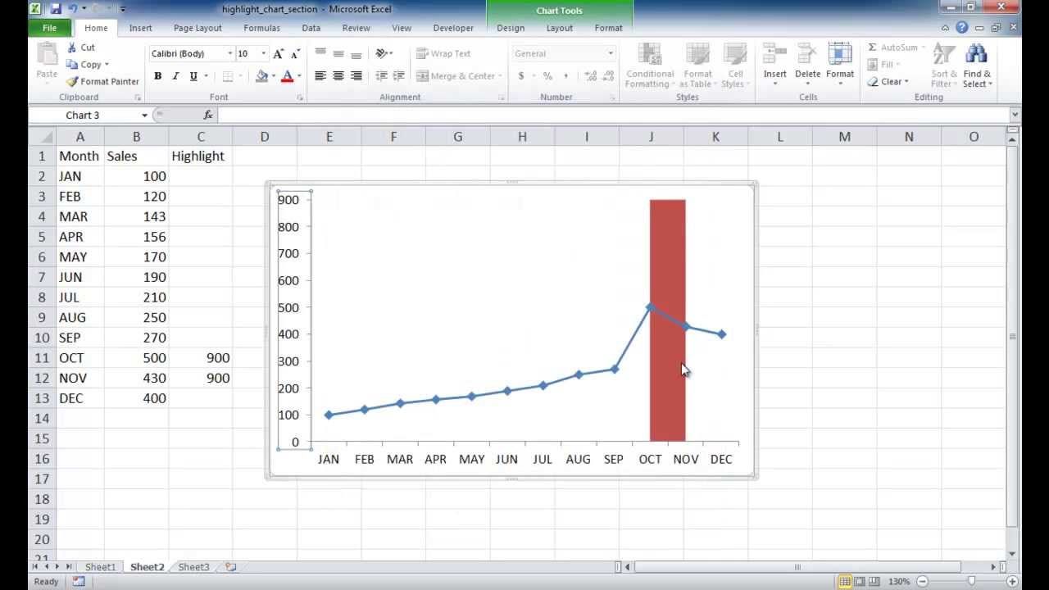Click the Paste button
The width and height of the screenshot is (1049, 590).
tap(47, 63)
